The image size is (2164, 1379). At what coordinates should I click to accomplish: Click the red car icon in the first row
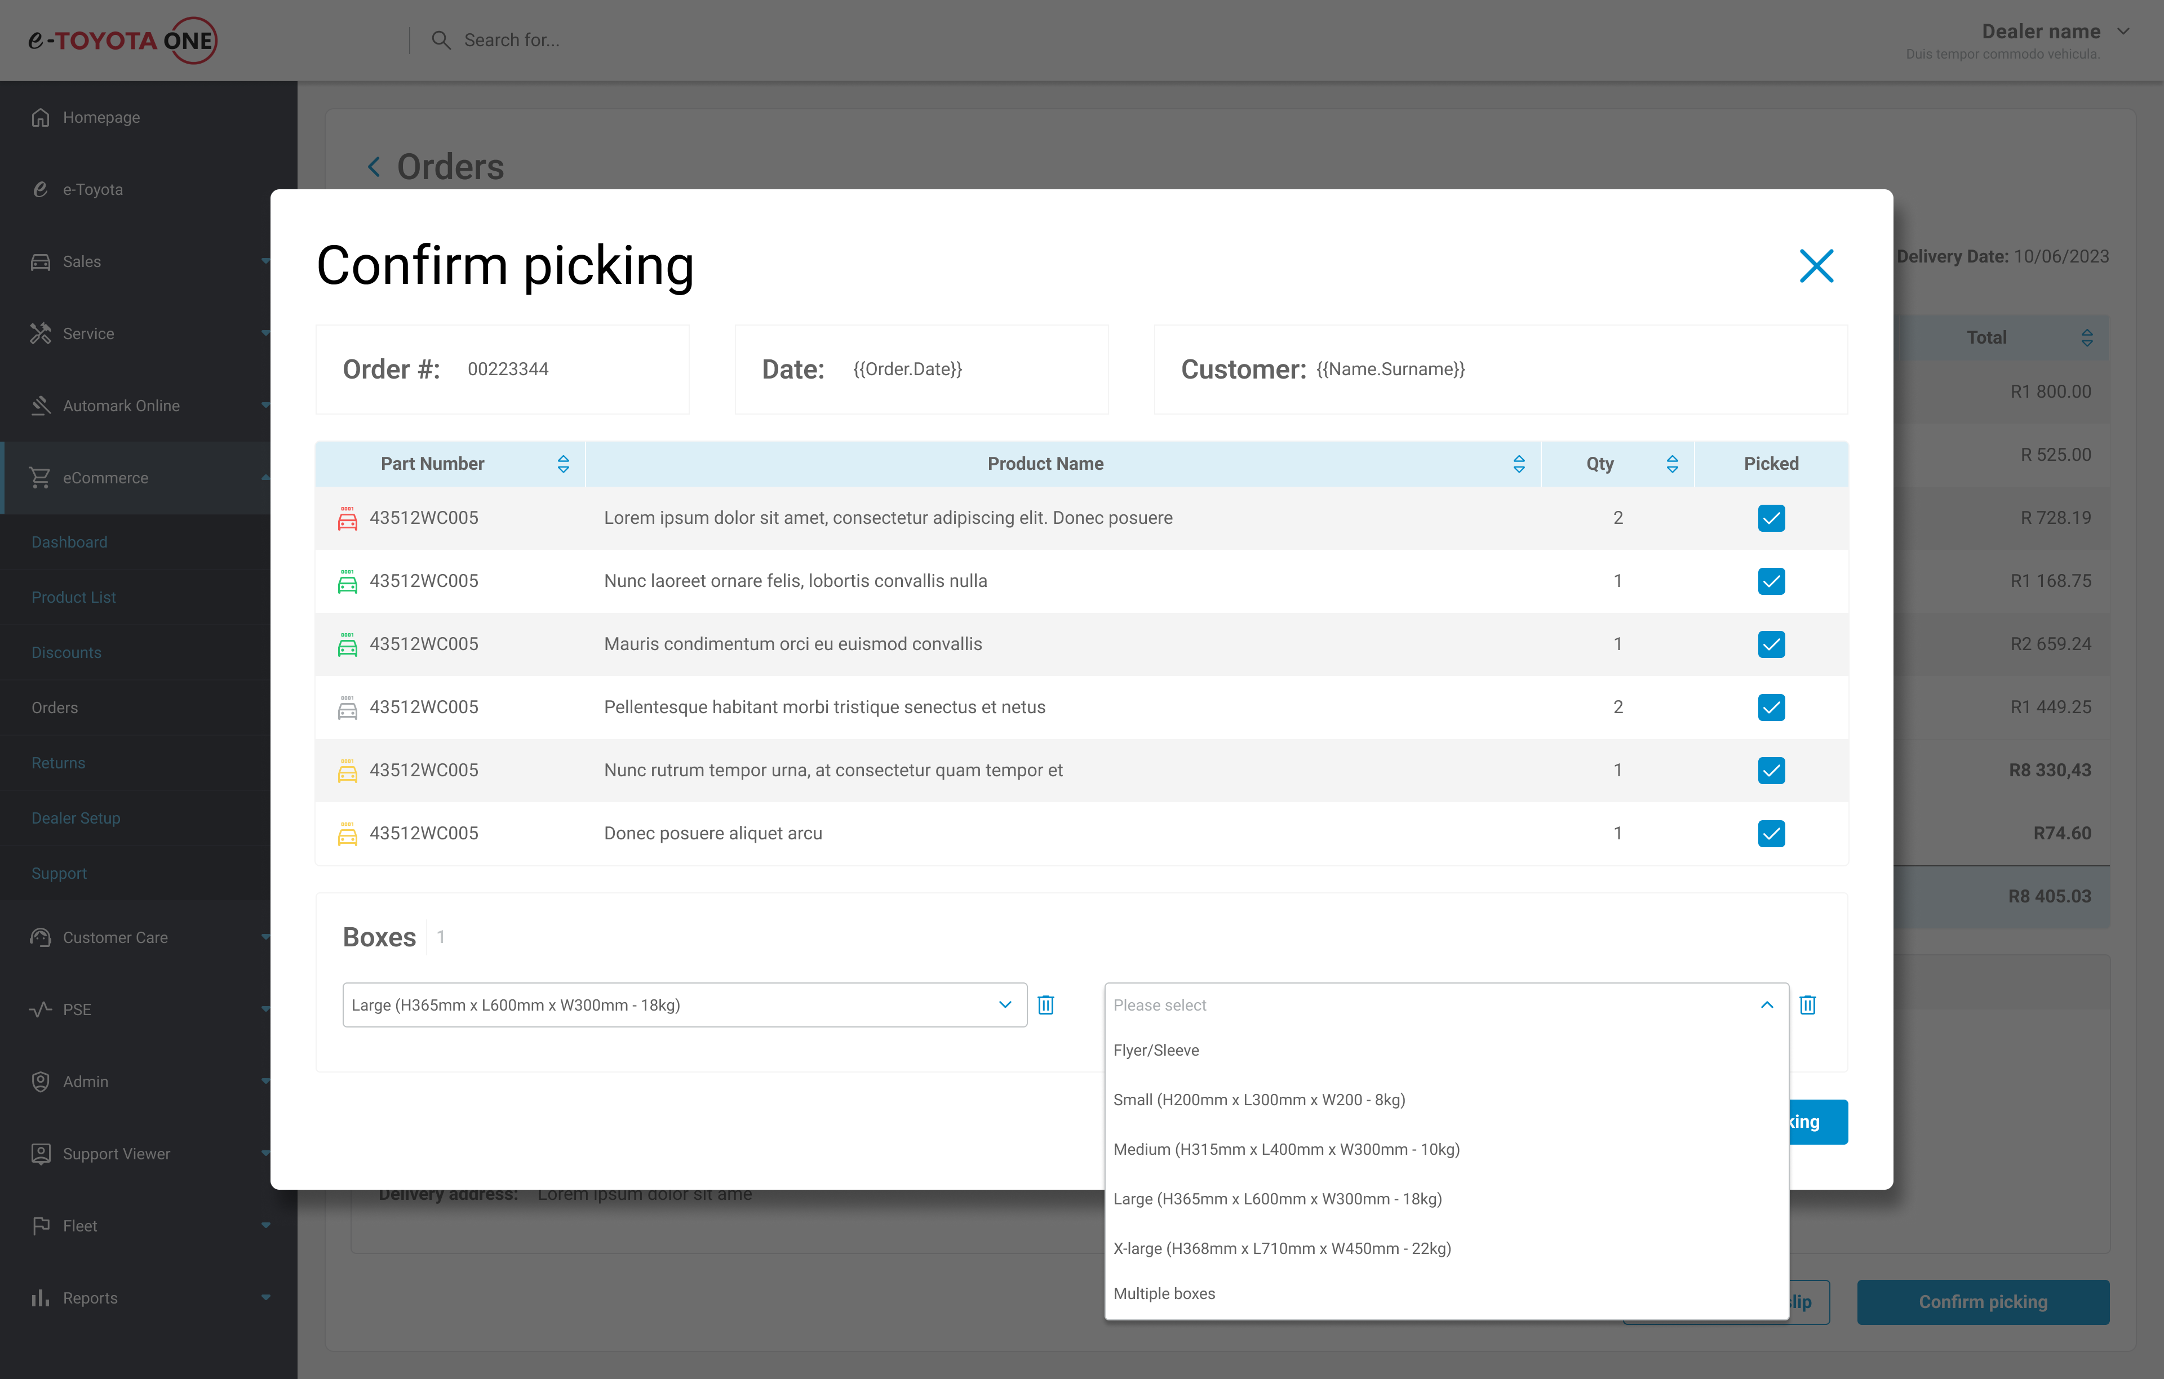click(347, 518)
